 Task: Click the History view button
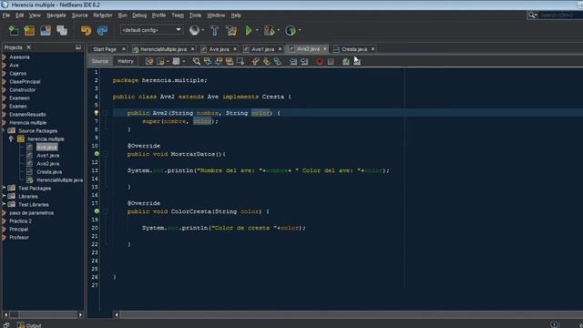(126, 61)
